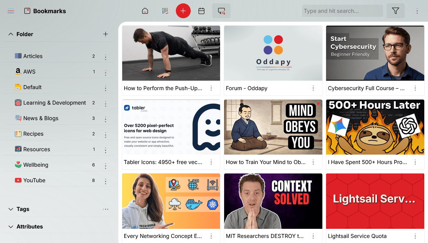Open the calendar view icon
This screenshot has height=243, width=428.
pyautogui.click(x=201, y=10)
